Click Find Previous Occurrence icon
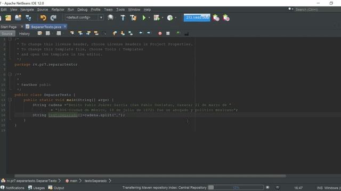 pos(80,33)
